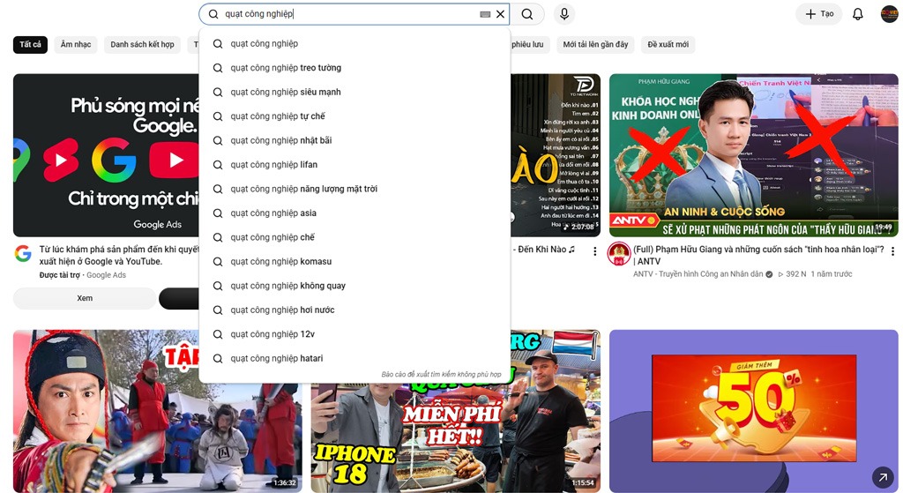Click 'Báo cáo đề xuất tìm kiếm không phù hợp'
The width and height of the screenshot is (903, 493).
(x=441, y=374)
